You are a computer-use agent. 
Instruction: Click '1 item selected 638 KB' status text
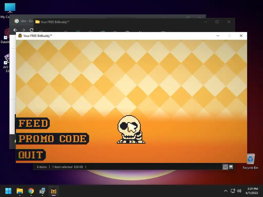68,167
